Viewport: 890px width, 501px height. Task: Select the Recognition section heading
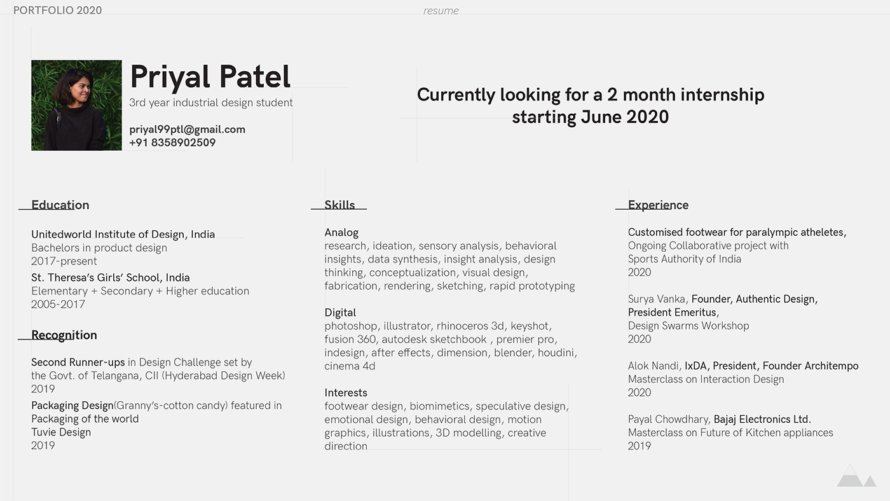pyautogui.click(x=64, y=335)
